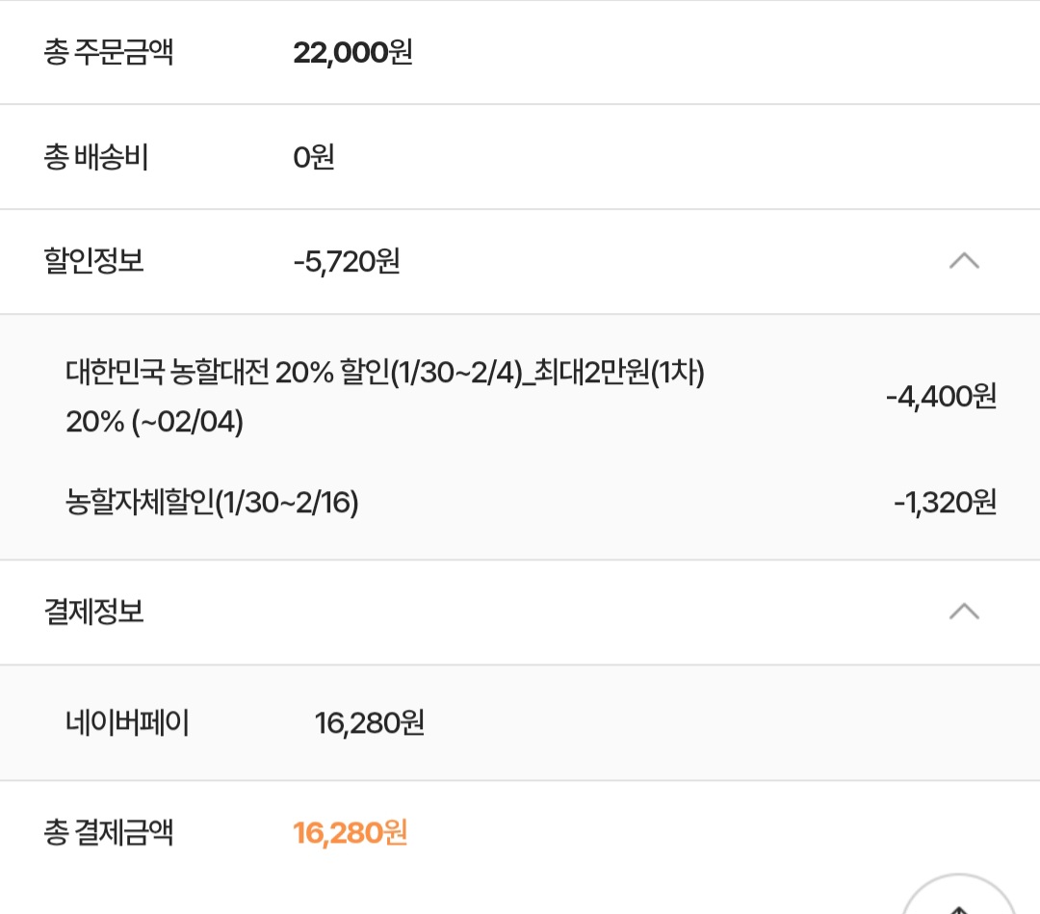
Task: Select the 네이버페이 16,280원 amount
Action: click(370, 722)
